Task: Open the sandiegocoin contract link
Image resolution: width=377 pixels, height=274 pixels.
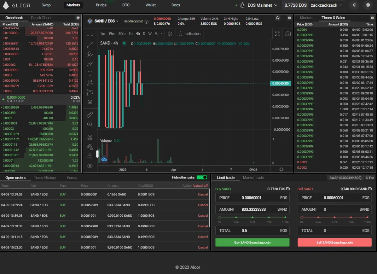Action: [133, 22]
